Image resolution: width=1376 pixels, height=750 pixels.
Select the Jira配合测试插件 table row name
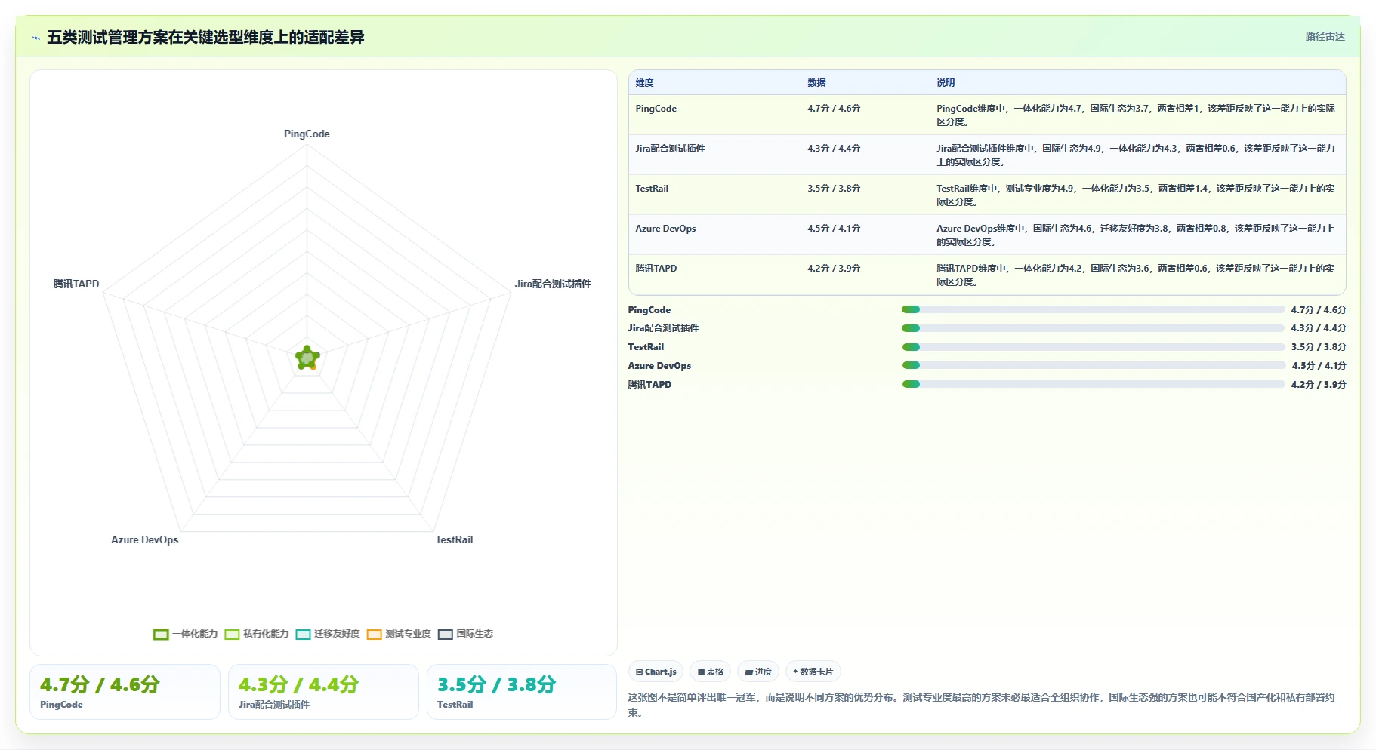click(670, 149)
